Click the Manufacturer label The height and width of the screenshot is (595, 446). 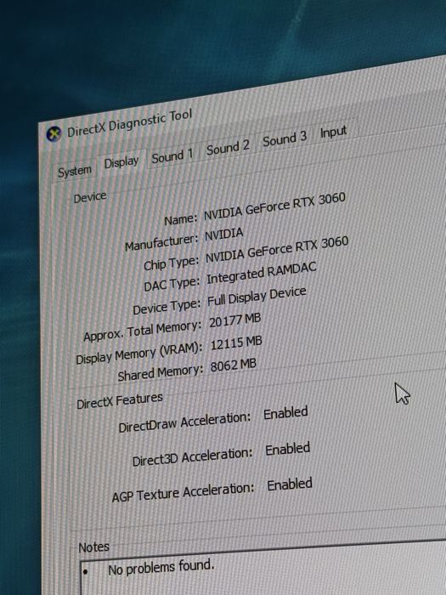pos(161,242)
